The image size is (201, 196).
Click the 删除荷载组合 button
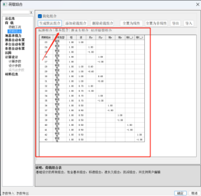(x=102, y=23)
